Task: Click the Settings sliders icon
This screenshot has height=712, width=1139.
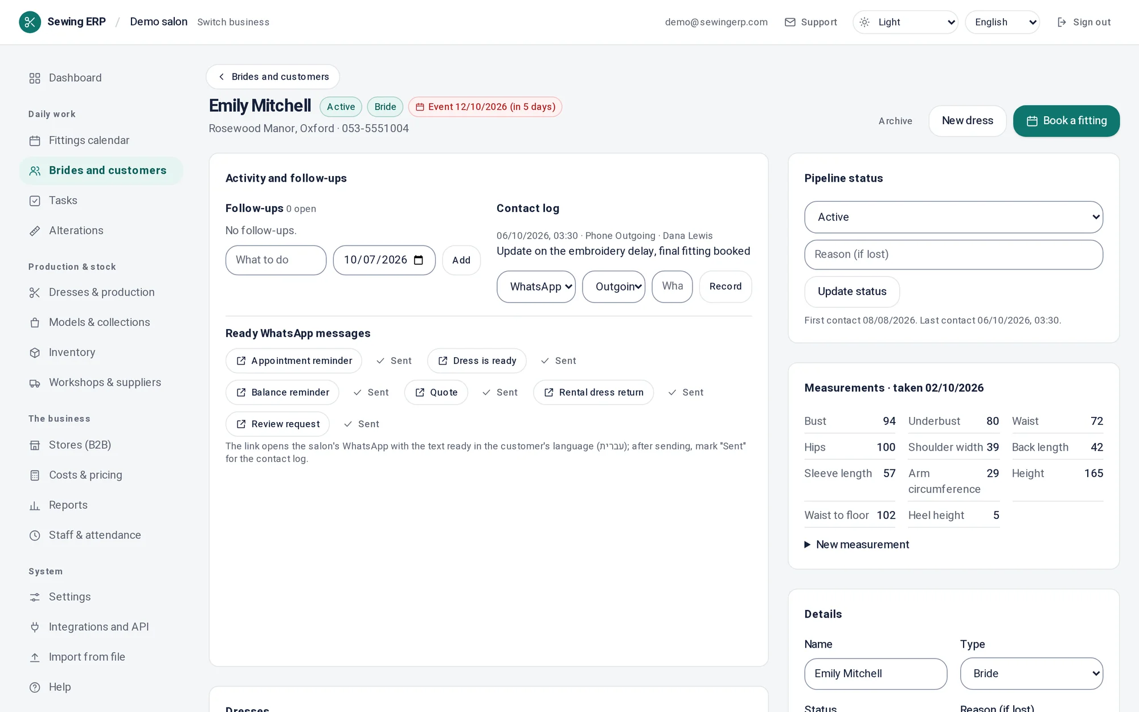Action: pyautogui.click(x=35, y=598)
